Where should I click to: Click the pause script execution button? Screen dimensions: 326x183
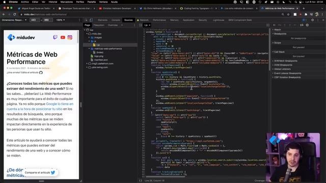(x=274, y=25)
